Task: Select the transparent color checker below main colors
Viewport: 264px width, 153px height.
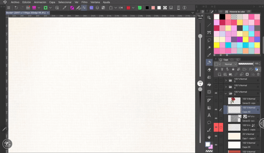Action: (209, 151)
